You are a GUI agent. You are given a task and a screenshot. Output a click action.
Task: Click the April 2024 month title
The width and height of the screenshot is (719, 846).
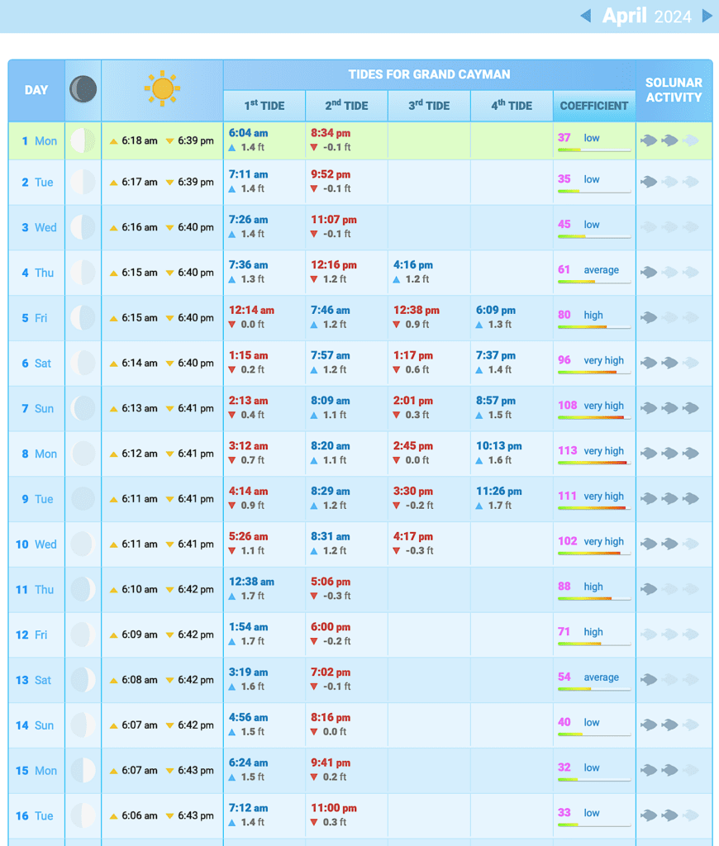tap(646, 16)
